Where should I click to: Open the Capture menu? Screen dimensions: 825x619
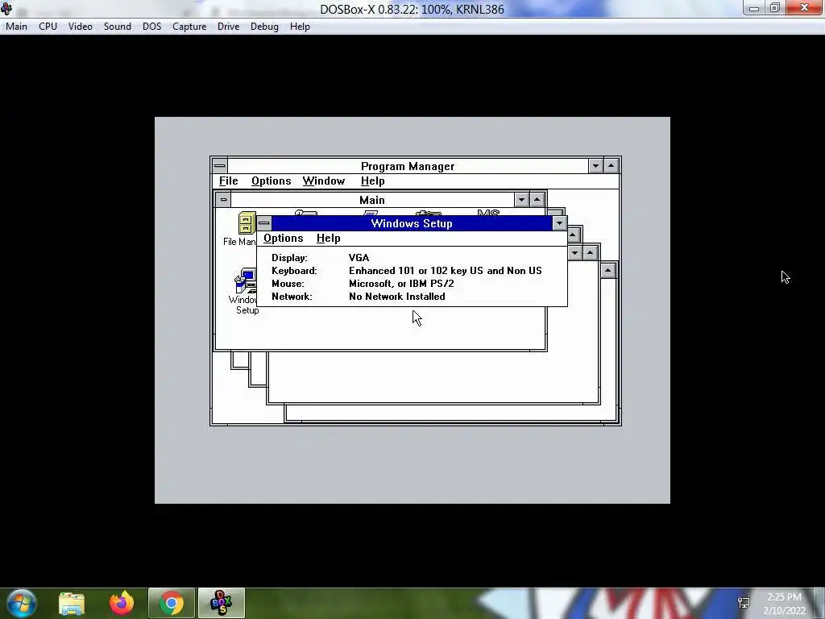189,27
